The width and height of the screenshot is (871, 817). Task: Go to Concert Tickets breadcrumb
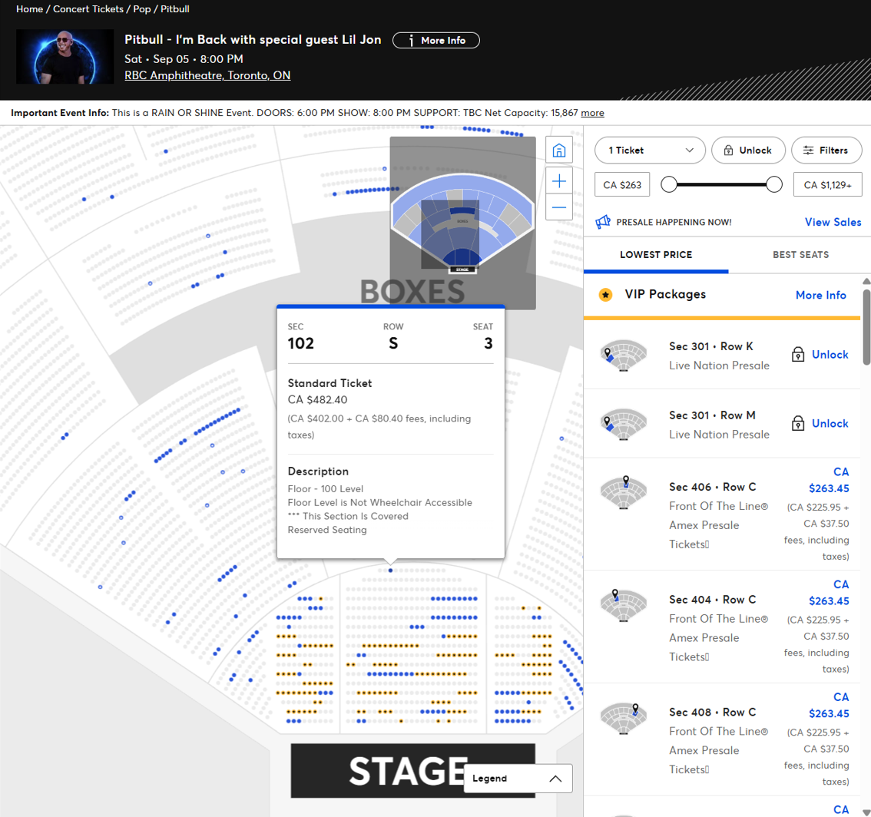(88, 9)
